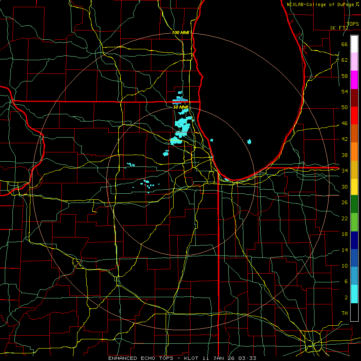Click the legend value 66
Screen dimensions: 361x361
point(345,44)
